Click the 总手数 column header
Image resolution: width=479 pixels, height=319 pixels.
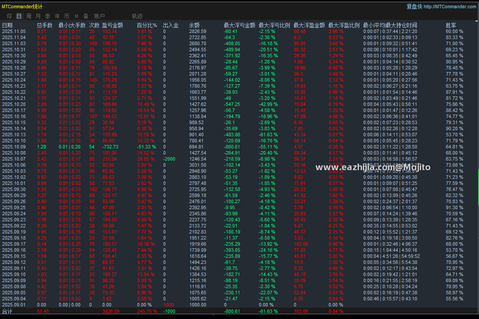pos(45,25)
